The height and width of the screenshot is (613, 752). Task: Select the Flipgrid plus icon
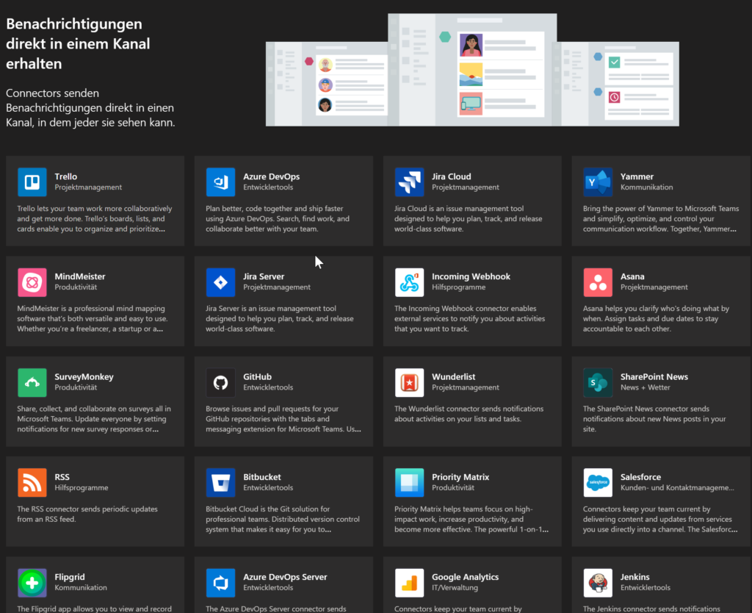point(32,583)
